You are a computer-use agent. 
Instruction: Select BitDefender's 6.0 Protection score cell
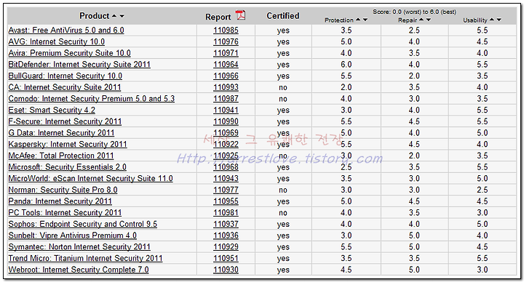(x=346, y=65)
